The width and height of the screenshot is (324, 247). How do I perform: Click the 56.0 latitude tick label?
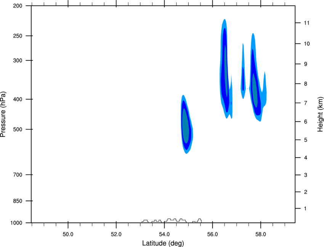(x=212, y=234)
